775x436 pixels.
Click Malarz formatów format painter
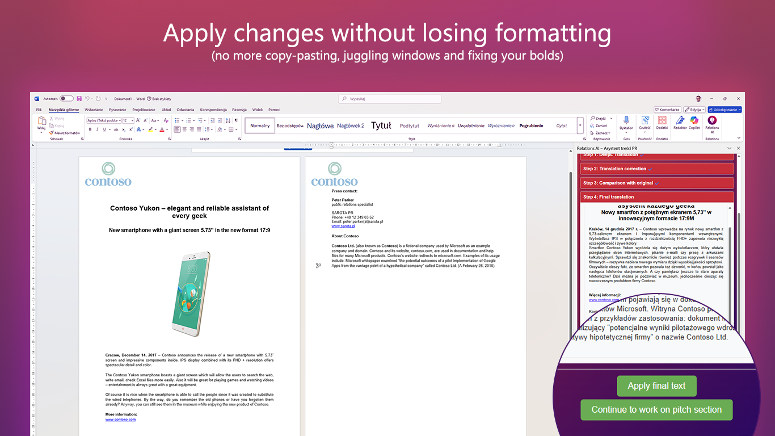click(x=66, y=133)
